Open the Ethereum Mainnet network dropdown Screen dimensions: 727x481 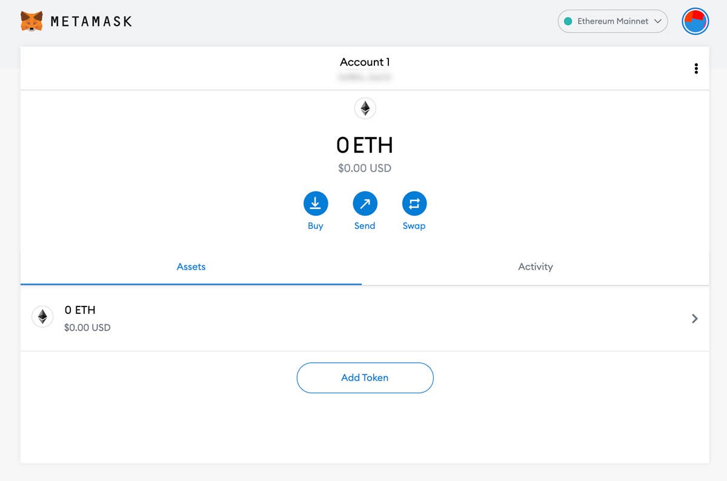tap(612, 21)
